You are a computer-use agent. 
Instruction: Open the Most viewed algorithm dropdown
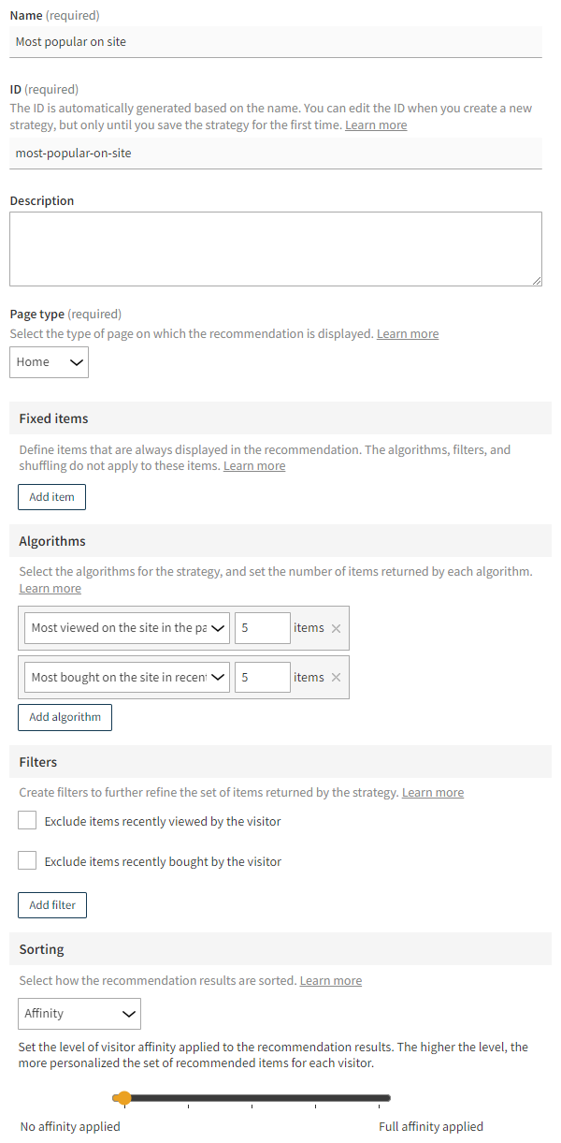pos(126,628)
